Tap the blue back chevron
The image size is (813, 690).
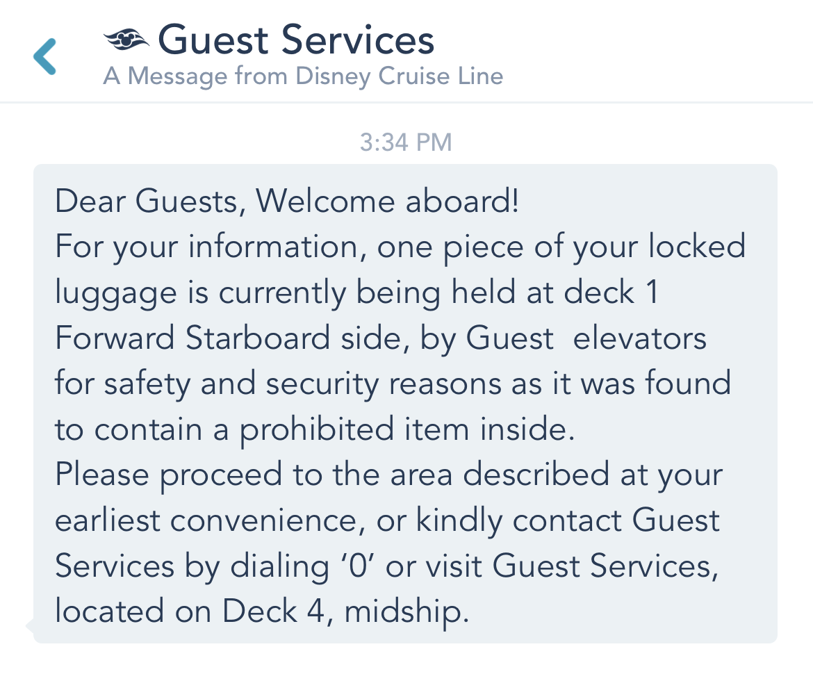[44, 56]
